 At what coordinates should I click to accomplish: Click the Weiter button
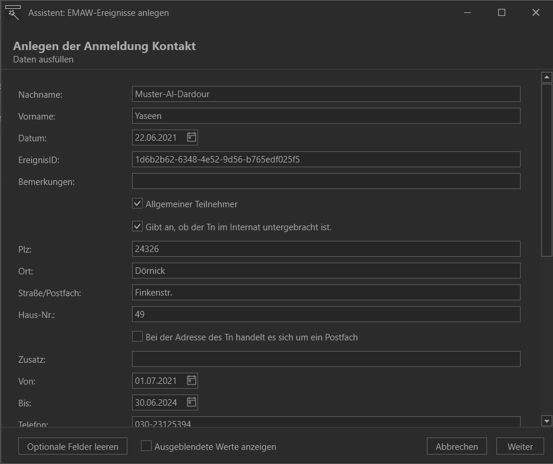(520, 446)
